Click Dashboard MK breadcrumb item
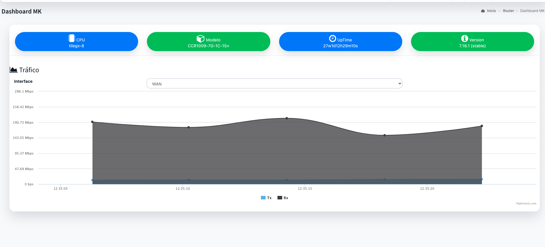545x247 pixels. [x=532, y=11]
